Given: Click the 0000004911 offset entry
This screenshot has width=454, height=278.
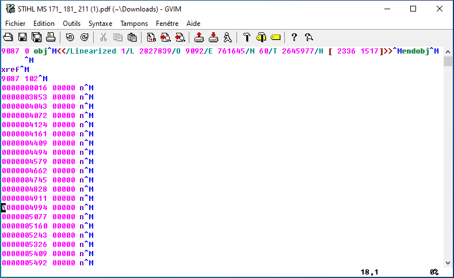Looking at the screenshot, I should [x=24, y=199].
